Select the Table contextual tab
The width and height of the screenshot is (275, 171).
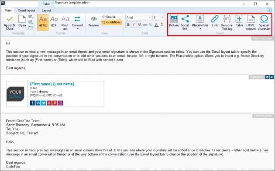(x=46, y=4)
